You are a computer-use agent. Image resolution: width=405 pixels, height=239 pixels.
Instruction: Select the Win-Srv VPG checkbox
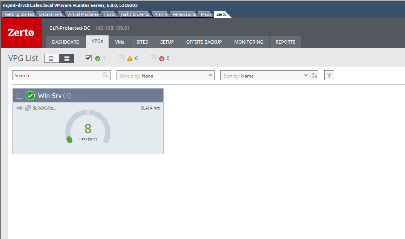tap(19, 96)
